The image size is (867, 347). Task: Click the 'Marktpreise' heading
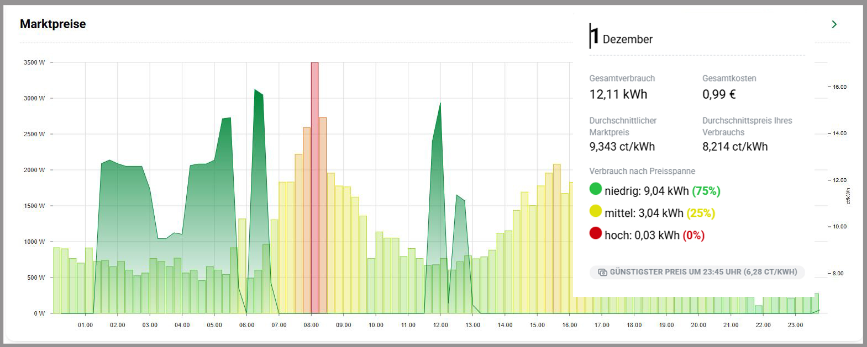53,24
